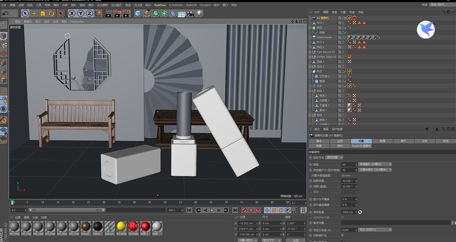This screenshot has height=242, width=456.
Task: Click the 应用 apply button
Action: tap(296, 240)
